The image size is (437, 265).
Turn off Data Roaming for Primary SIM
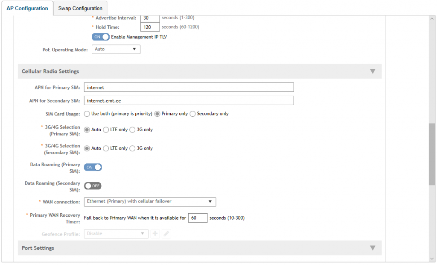tap(93, 167)
